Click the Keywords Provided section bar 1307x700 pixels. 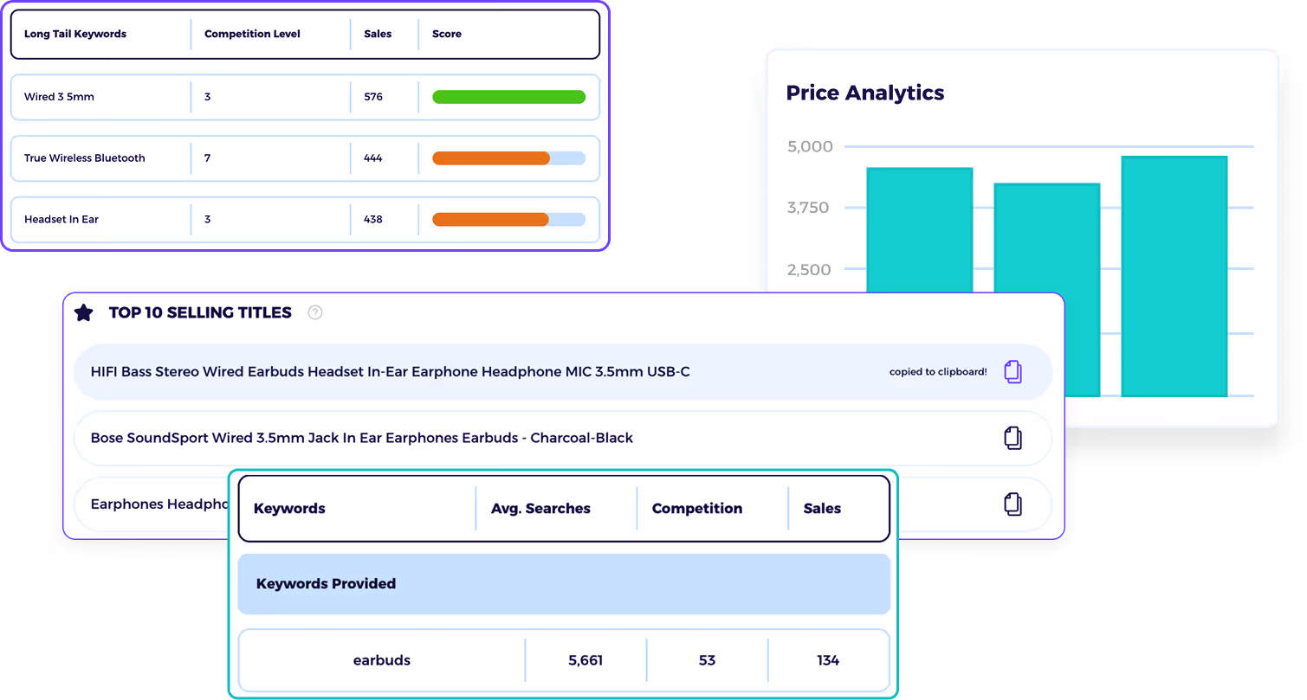click(564, 584)
